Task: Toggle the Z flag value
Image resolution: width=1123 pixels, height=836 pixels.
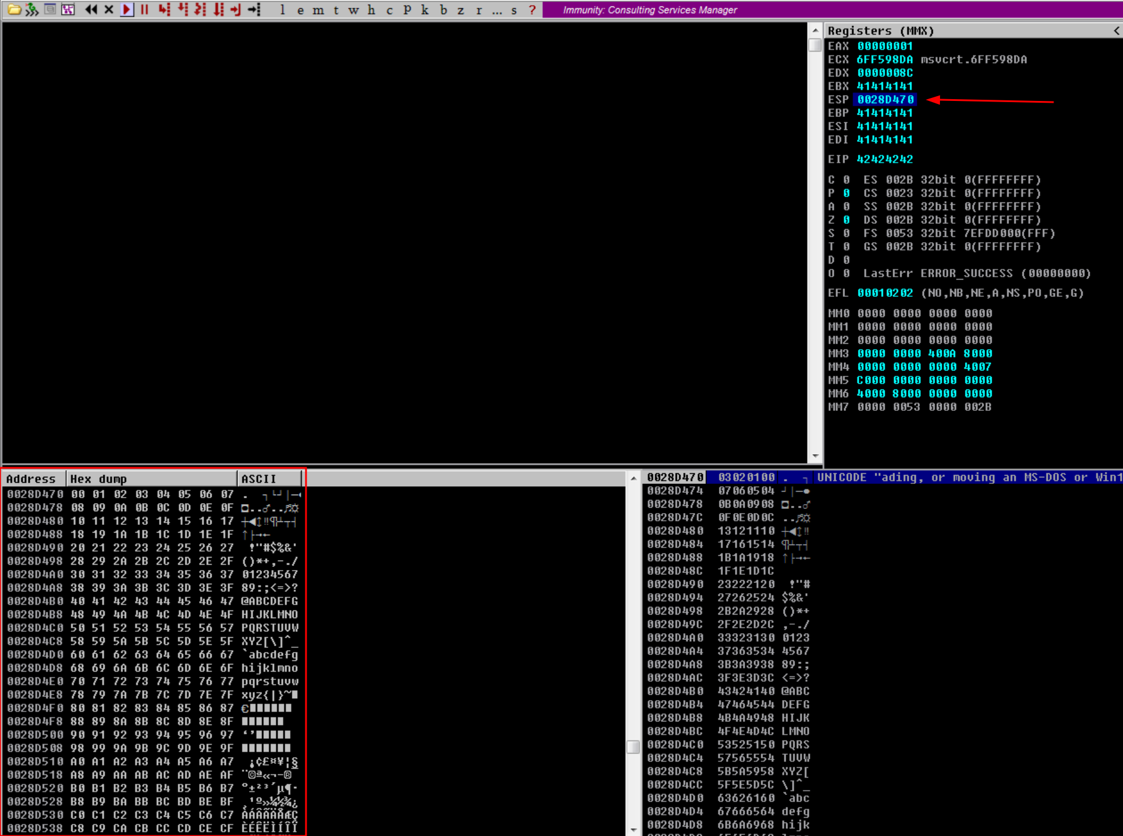Action: point(846,220)
